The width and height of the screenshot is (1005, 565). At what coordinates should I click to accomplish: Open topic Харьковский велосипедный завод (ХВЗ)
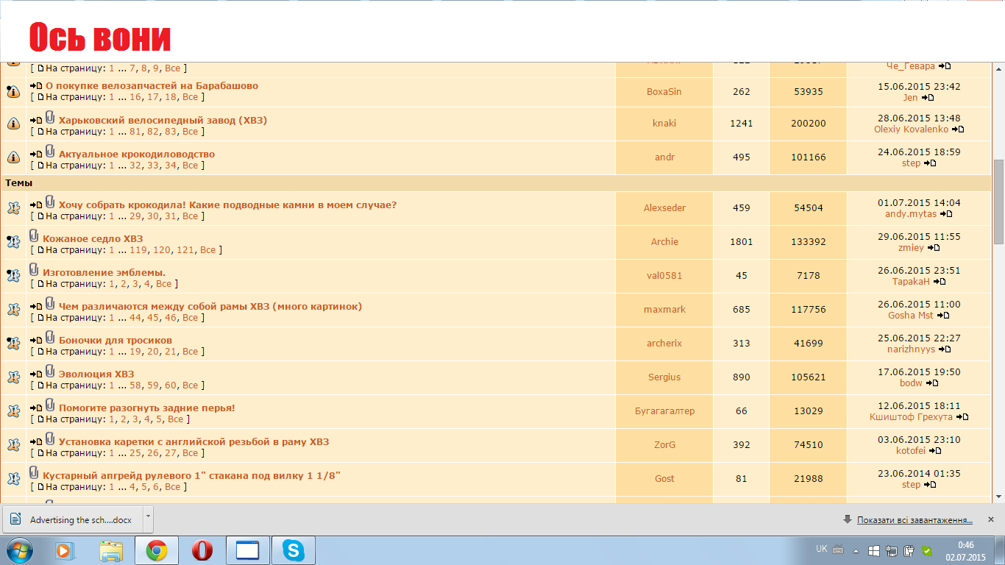tap(163, 120)
